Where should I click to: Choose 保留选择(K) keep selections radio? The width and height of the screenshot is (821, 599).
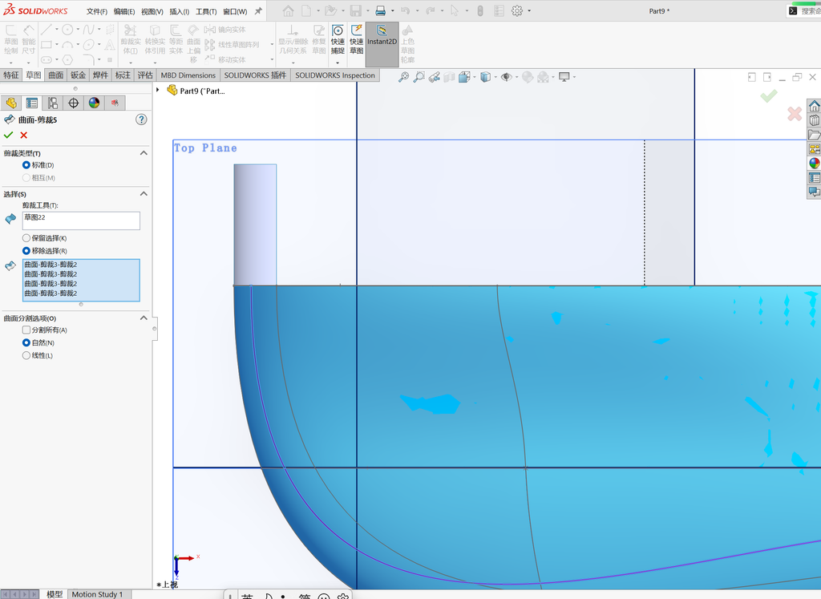(26, 238)
